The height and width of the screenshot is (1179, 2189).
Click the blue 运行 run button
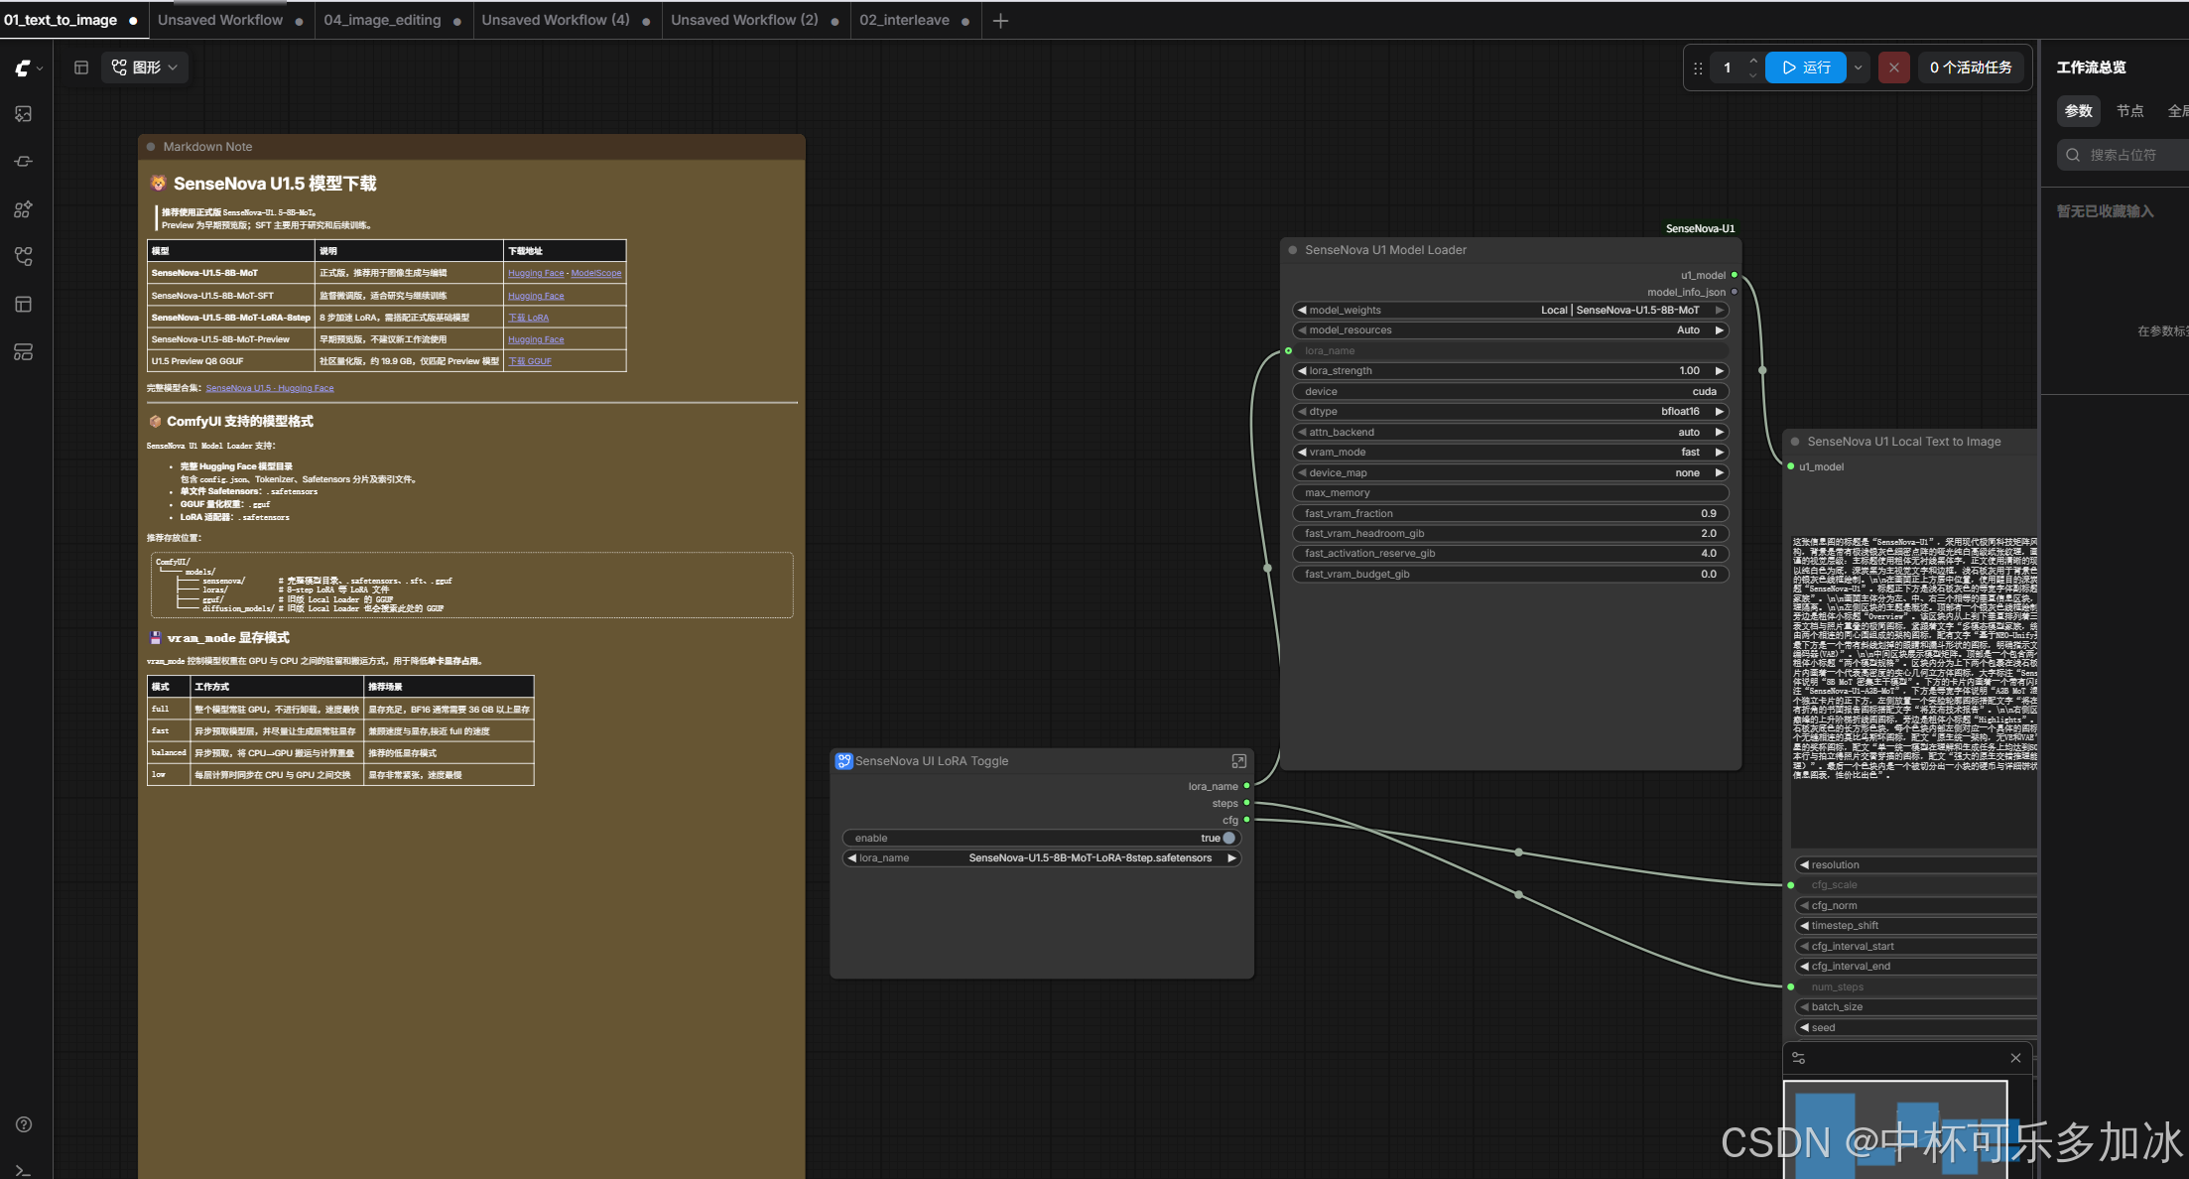pyautogui.click(x=1806, y=67)
